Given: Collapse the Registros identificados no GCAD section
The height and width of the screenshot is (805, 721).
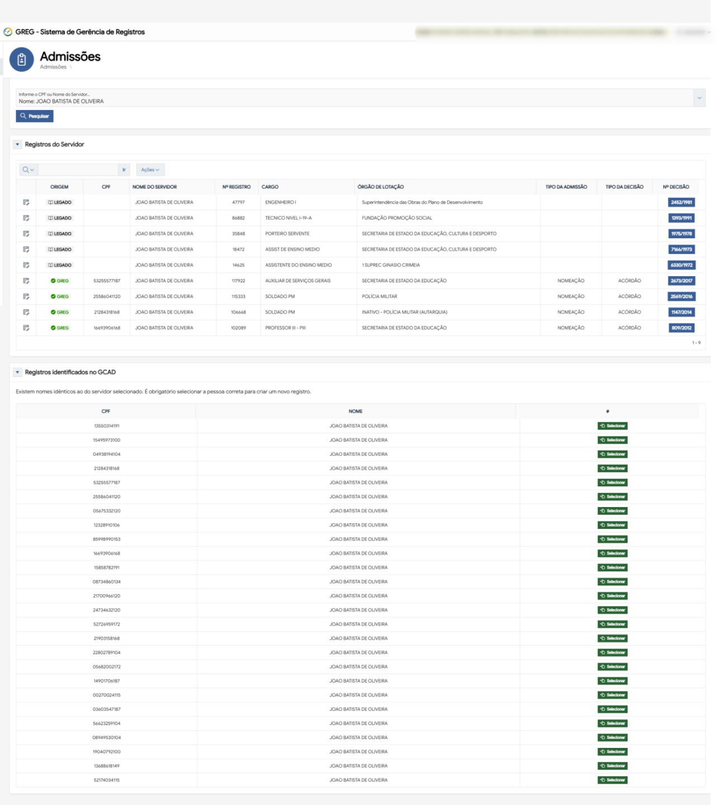Looking at the screenshot, I should click(x=17, y=372).
